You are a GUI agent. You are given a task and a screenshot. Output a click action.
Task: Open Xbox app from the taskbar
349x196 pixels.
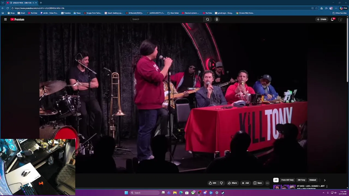point(193,193)
